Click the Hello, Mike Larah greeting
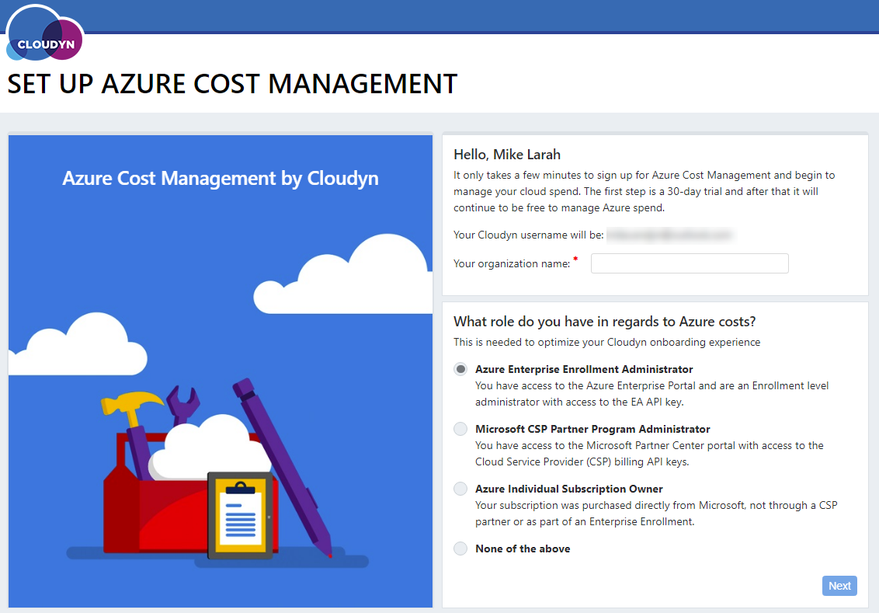Screen dimensions: 879x613 pyautogui.click(x=507, y=155)
